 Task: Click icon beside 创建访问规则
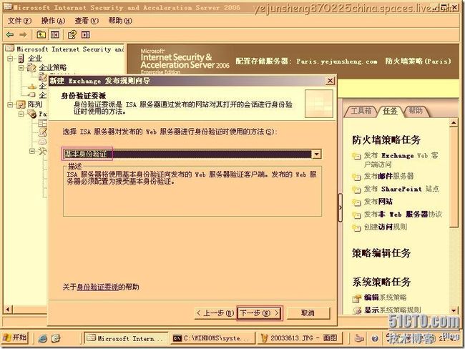(356, 228)
